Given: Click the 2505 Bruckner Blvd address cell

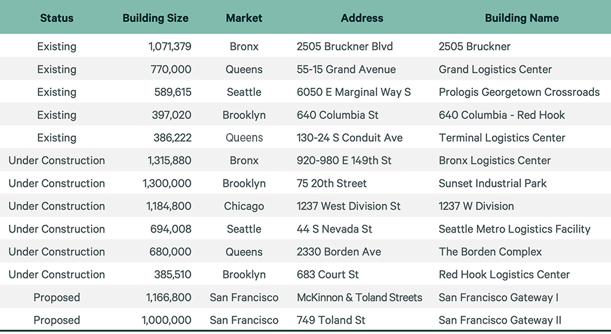Looking at the screenshot, I should (345, 46).
